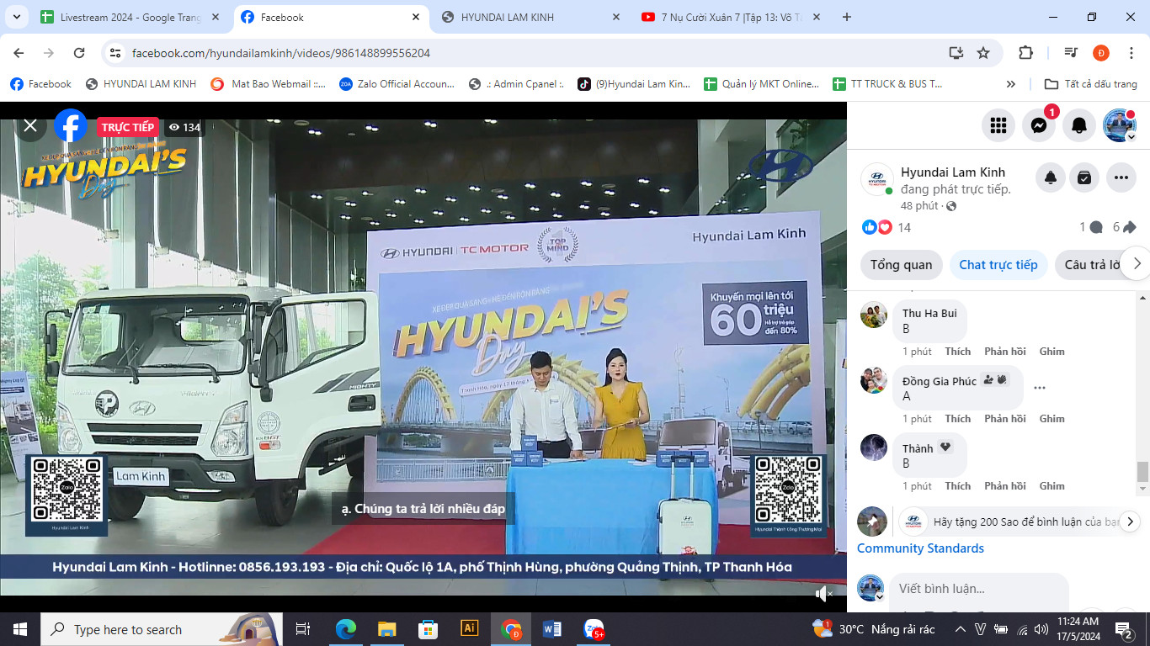Screen dimensions: 1150x646
Task: Open Facebook home via the logo
Action: pyautogui.click(x=71, y=126)
